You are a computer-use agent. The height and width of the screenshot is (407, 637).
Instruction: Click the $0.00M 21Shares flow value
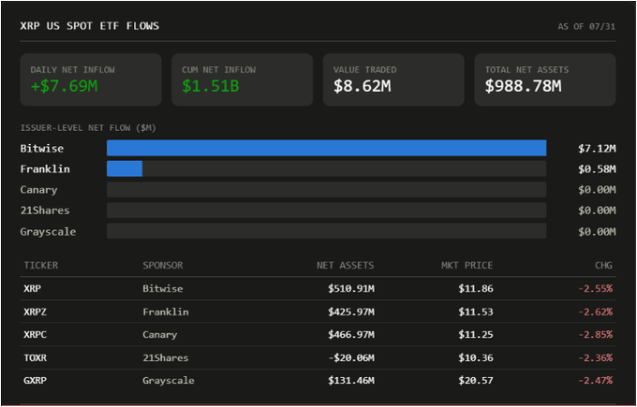[x=597, y=211]
